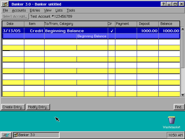Select the 3/13/05 date cell
This screenshot has width=185, height=139.
coord(13,31)
